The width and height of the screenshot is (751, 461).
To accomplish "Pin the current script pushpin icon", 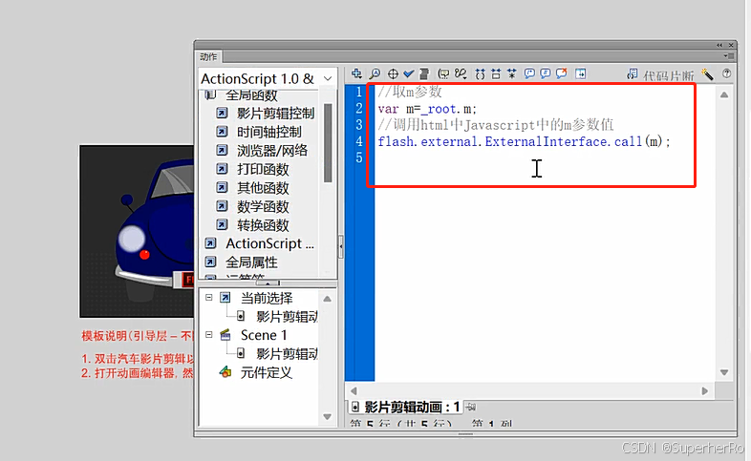I will [x=471, y=407].
